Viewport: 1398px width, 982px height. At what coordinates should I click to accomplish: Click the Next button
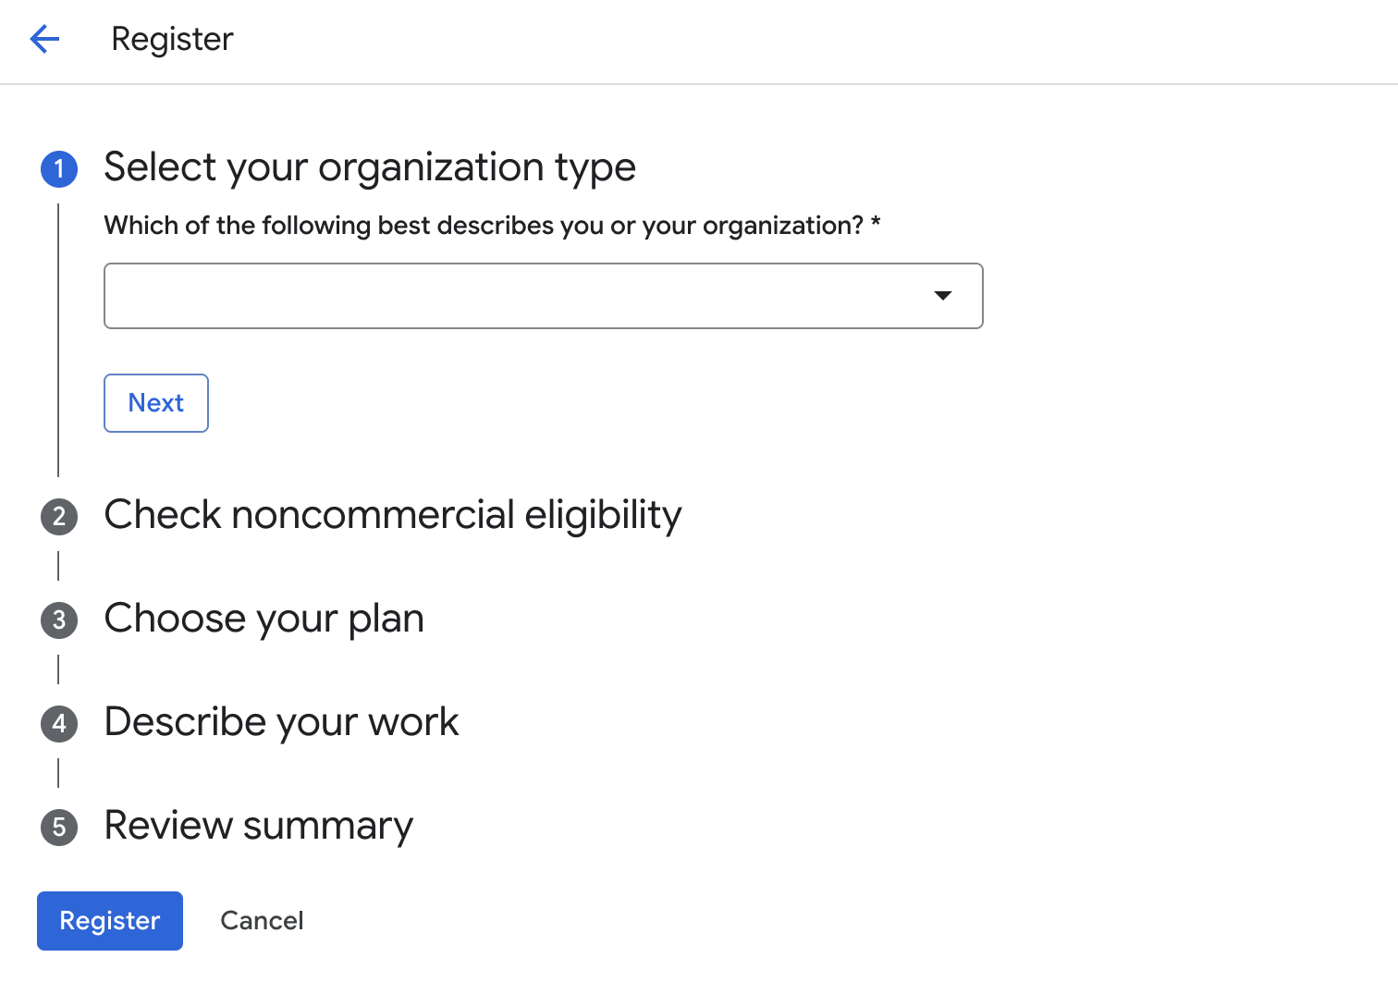coord(156,403)
